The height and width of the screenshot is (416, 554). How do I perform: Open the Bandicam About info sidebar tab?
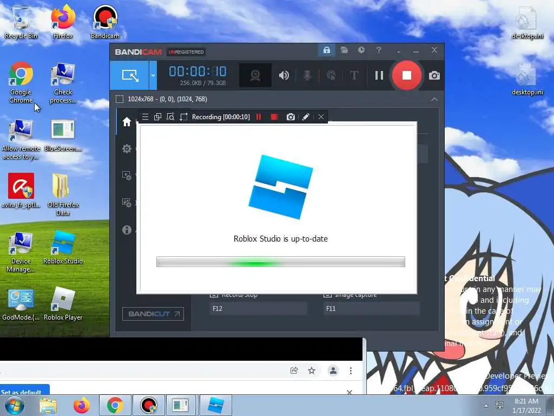click(127, 230)
